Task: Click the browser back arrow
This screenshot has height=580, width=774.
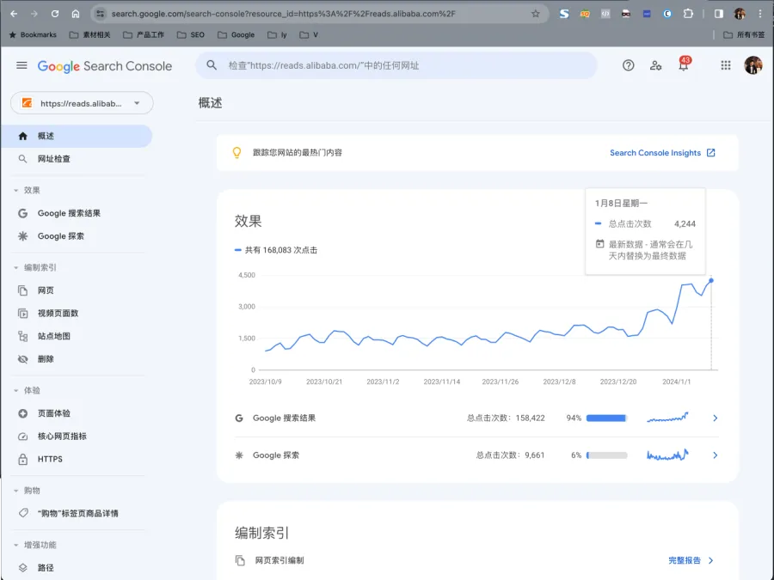Action: tap(14, 14)
